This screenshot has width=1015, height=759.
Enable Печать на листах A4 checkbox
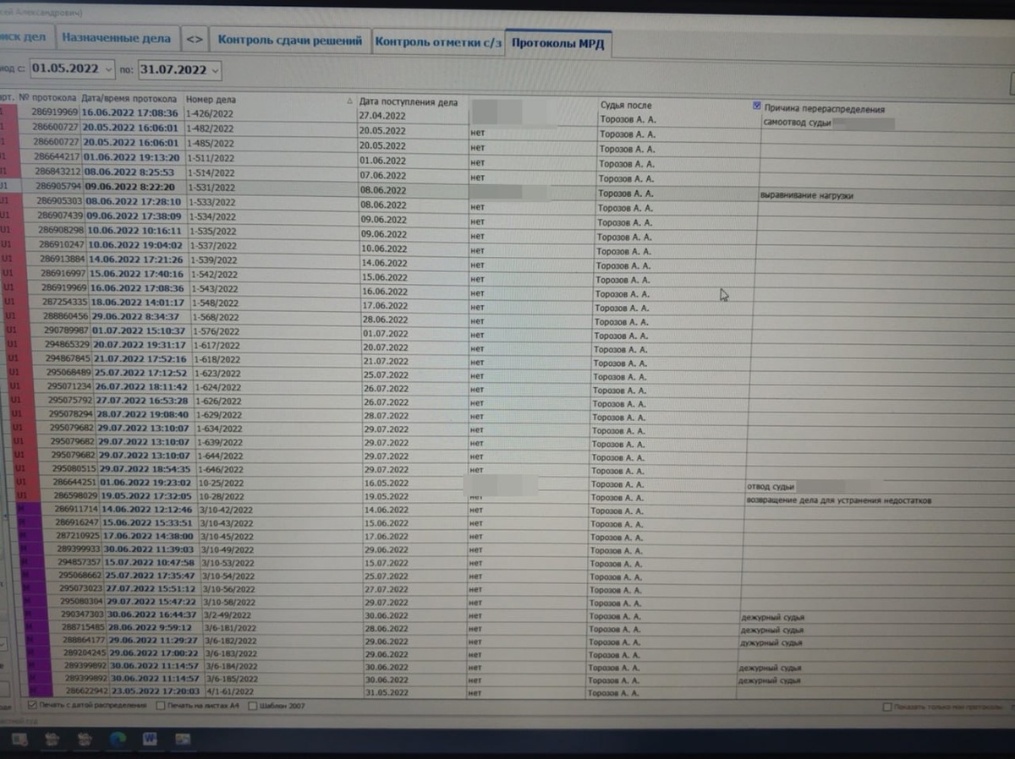coord(161,705)
